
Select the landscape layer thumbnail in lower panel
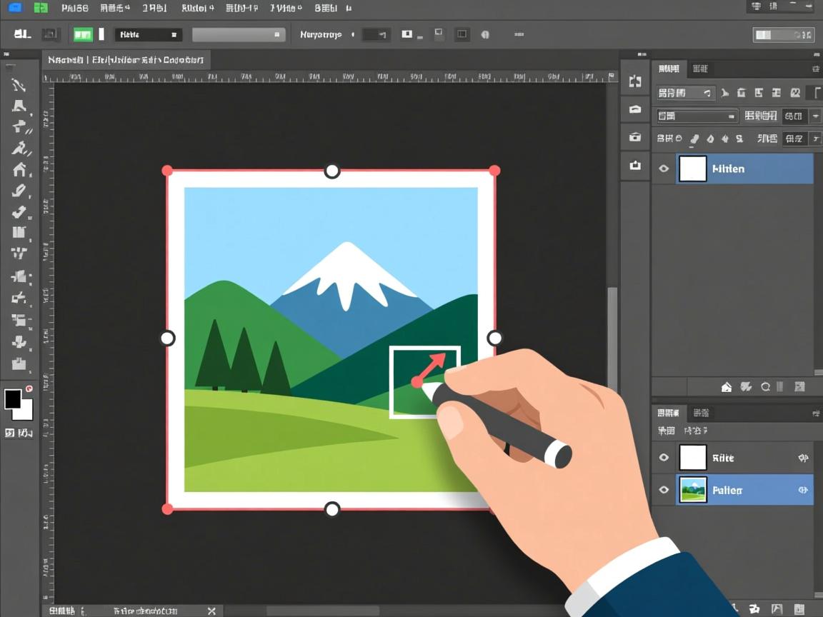(692, 490)
